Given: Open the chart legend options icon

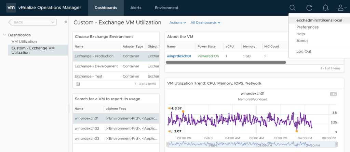Looking at the screenshot, I should tap(333, 94).
